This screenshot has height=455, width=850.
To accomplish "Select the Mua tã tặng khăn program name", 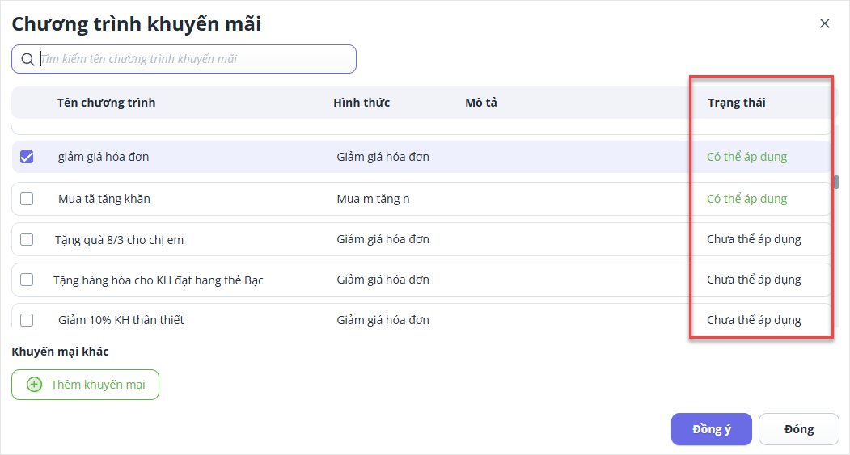I will pos(104,199).
